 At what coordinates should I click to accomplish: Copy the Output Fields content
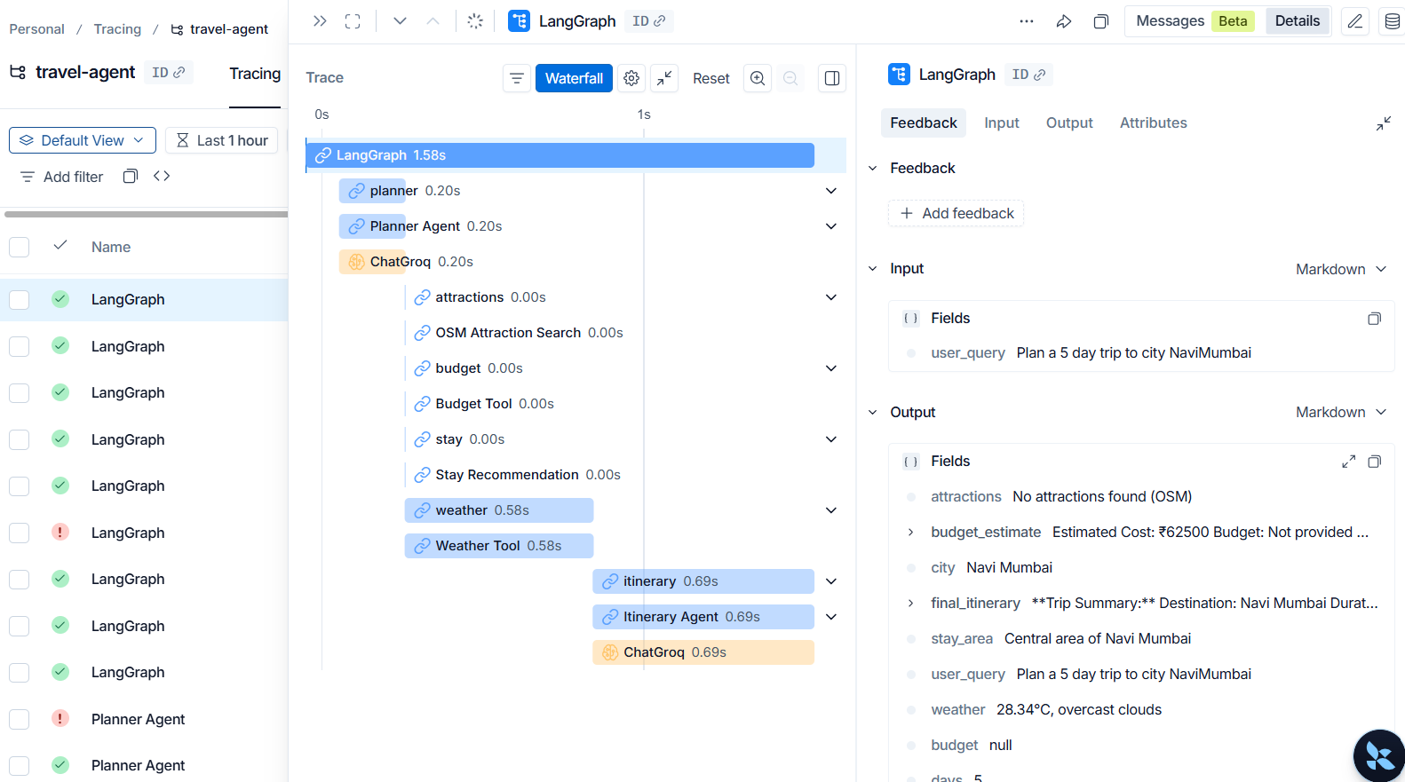(x=1374, y=462)
